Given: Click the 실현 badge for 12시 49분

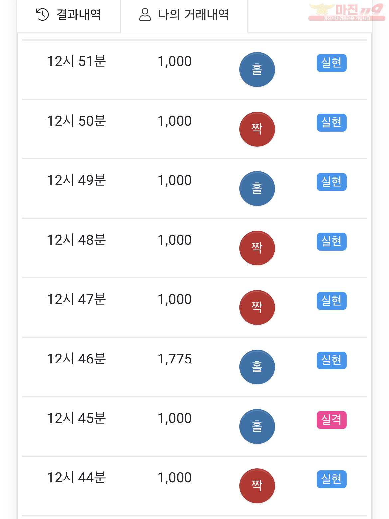Looking at the screenshot, I should click(331, 182).
